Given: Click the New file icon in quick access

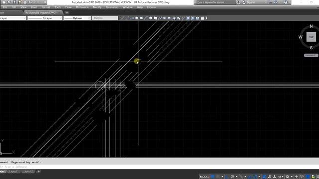Looking at the screenshot, I should coord(4,2).
